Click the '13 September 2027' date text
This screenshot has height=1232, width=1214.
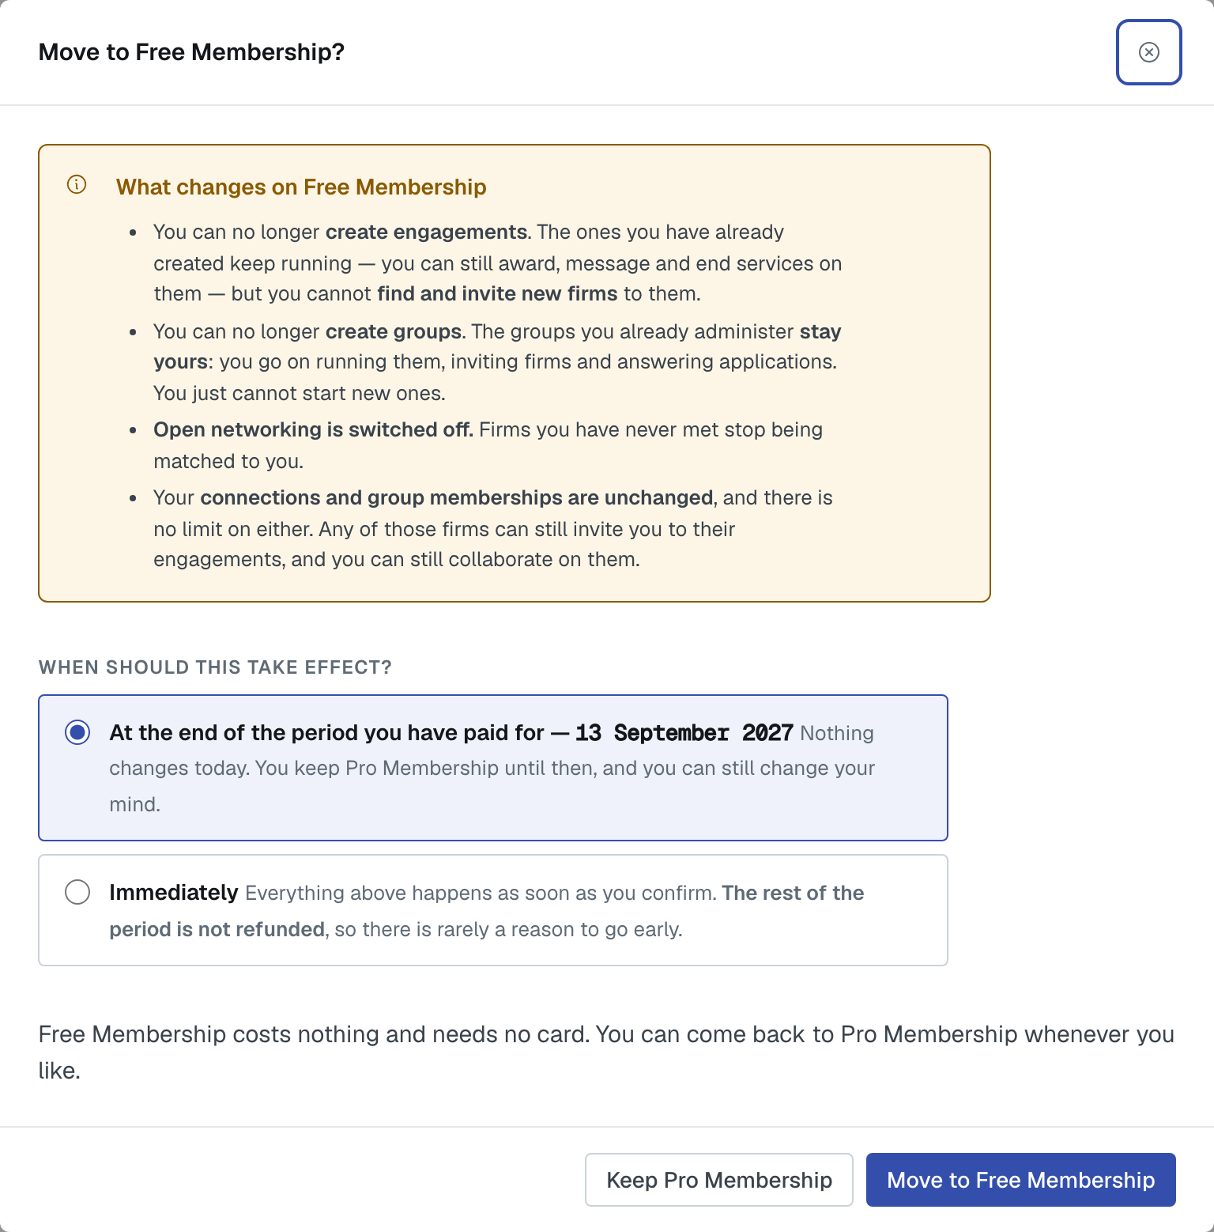[684, 733]
